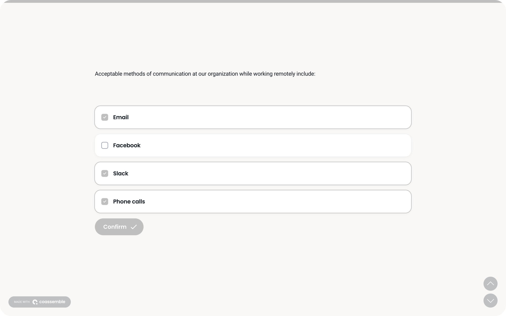The width and height of the screenshot is (506, 316).
Task: Select the Slack answer row
Action: pyautogui.click(x=253, y=173)
